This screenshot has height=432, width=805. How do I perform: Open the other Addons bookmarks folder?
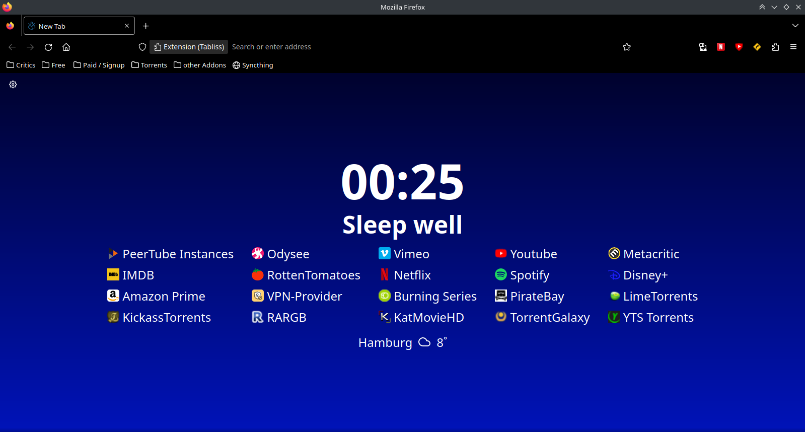coord(200,65)
